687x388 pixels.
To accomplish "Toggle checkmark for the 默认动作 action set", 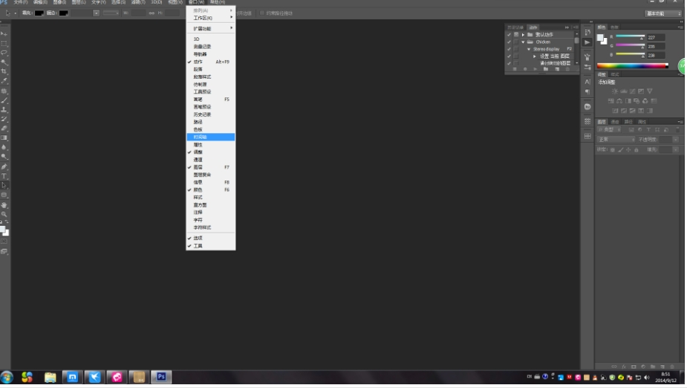I will coord(509,35).
